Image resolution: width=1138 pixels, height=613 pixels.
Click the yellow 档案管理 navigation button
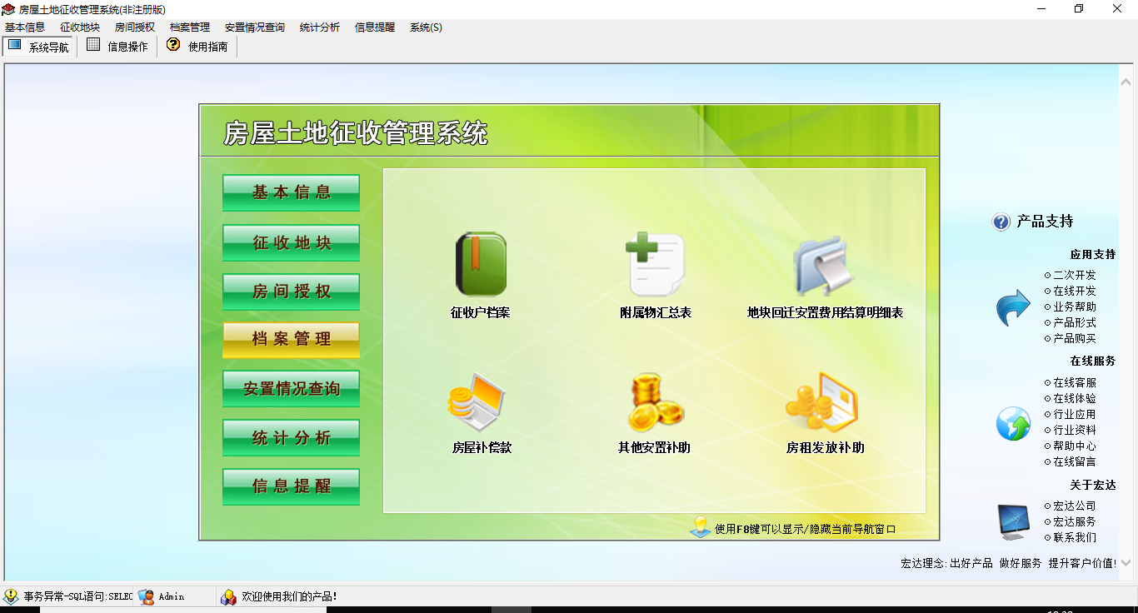[292, 340]
